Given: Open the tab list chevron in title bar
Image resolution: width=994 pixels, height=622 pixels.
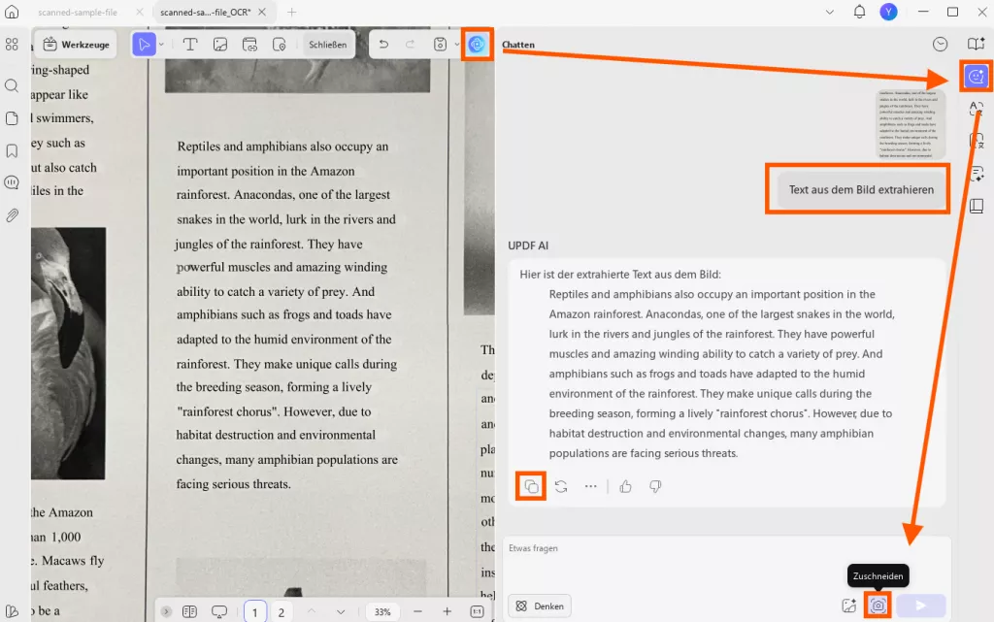Looking at the screenshot, I should point(829,12).
